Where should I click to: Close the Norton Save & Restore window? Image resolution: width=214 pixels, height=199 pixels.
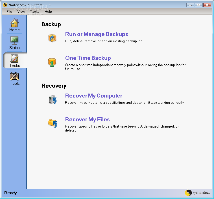(207, 5)
